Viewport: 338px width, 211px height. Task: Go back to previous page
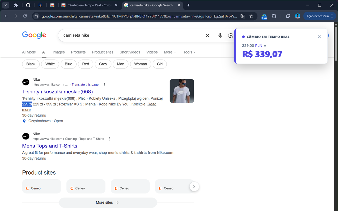click(6, 16)
